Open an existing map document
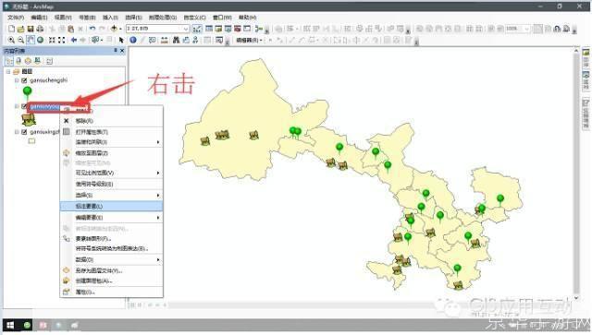This screenshot has height=335, width=592. click(x=20, y=29)
